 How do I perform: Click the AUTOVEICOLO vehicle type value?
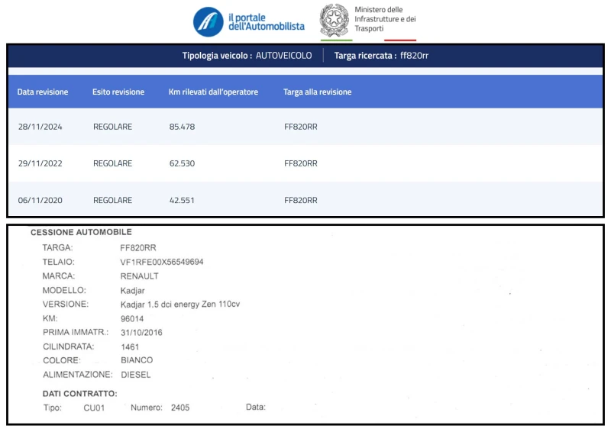pyautogui.click(x=283, y=56)
